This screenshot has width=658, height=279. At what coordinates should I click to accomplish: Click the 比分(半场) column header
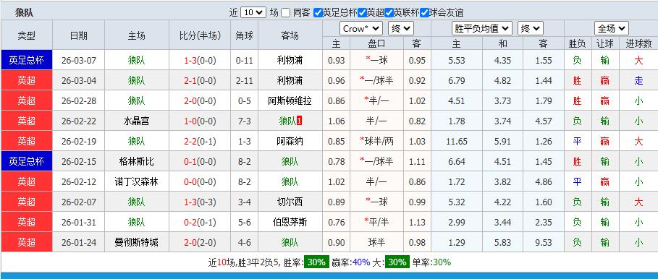point(200,35)
